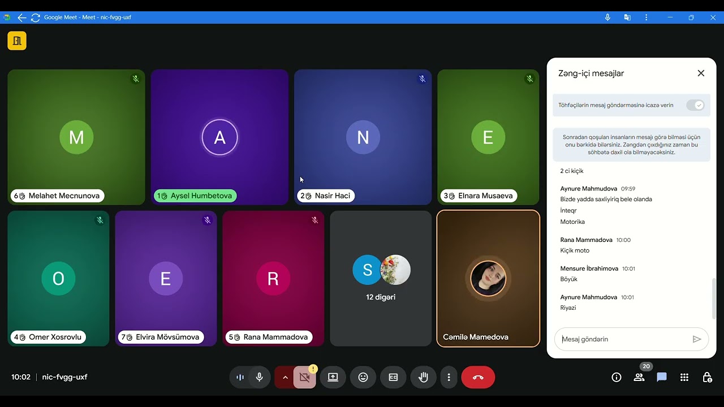This screenshot has width=724, height=407.
Task: Show the people list with 20 participants
Action: [x=639, y=377]
